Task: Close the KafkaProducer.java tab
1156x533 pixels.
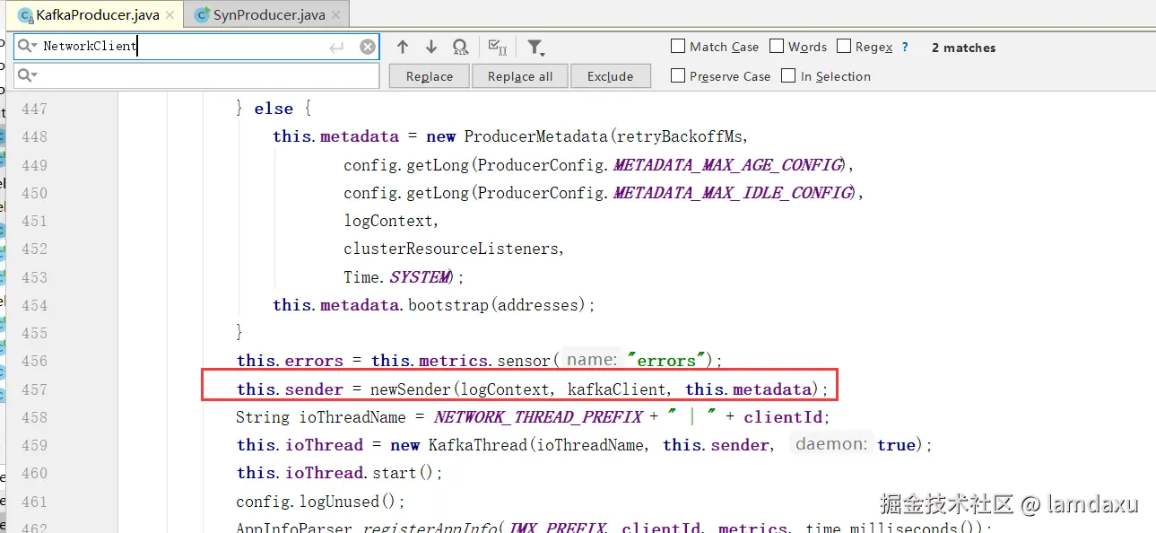Action: click(x=170, y=15)
